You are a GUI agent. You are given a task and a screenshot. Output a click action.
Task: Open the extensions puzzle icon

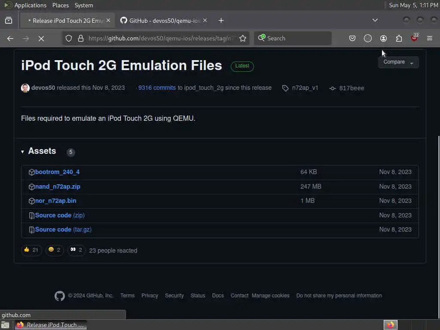point(399,38)
